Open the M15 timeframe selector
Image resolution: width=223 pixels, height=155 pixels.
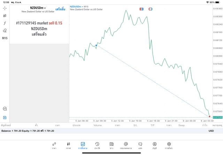pyautogui.click(x=5, y=38)
